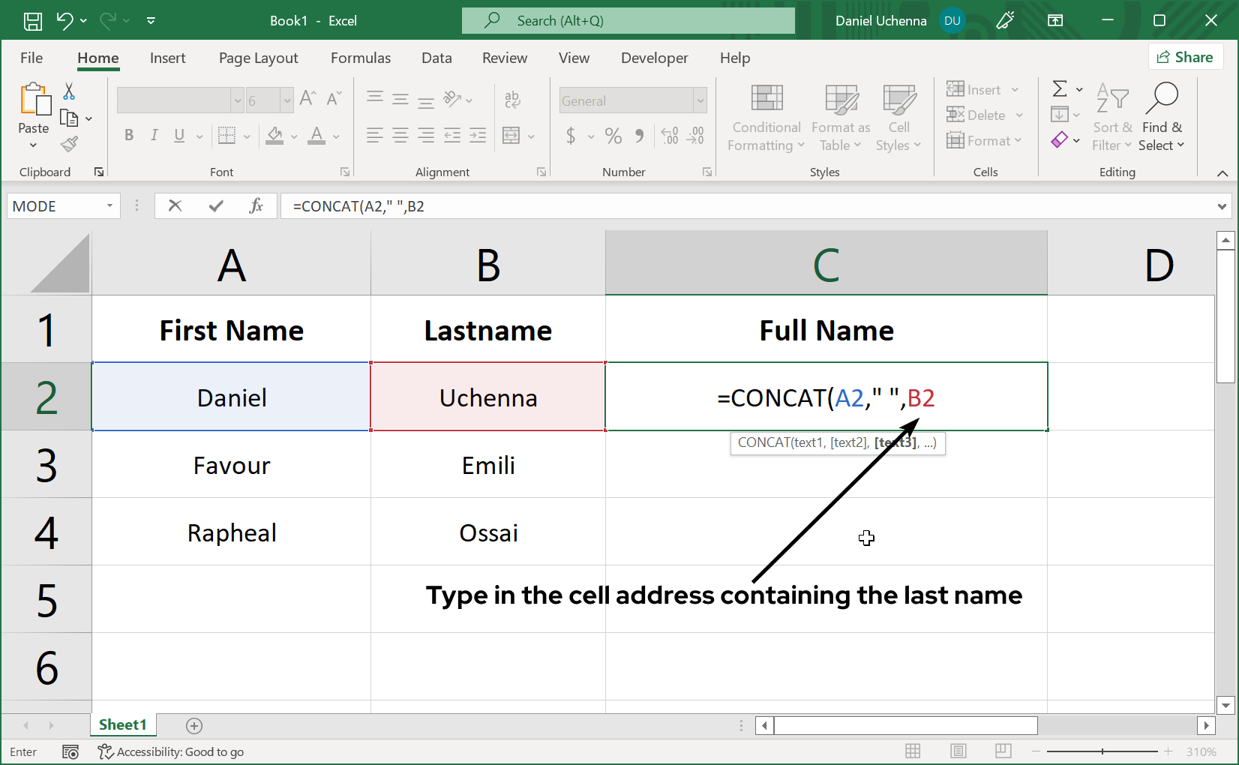Click the Comma Style icon
Image resolution: width=1239 pixels, height=765 pixels.
[639, 136]
